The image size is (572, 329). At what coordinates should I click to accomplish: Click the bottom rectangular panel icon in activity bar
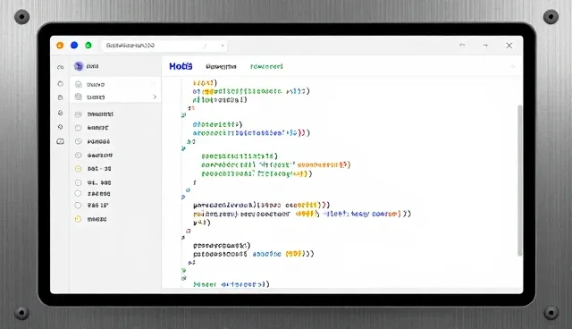[x=60, y=141]
